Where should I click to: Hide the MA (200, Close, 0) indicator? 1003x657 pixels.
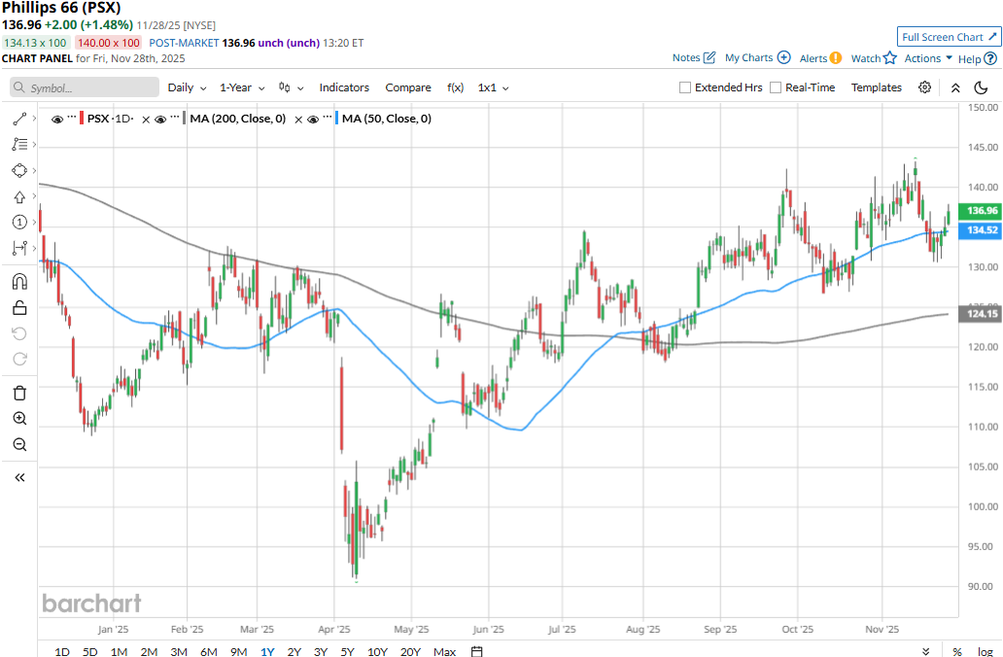tap(162, 120)
